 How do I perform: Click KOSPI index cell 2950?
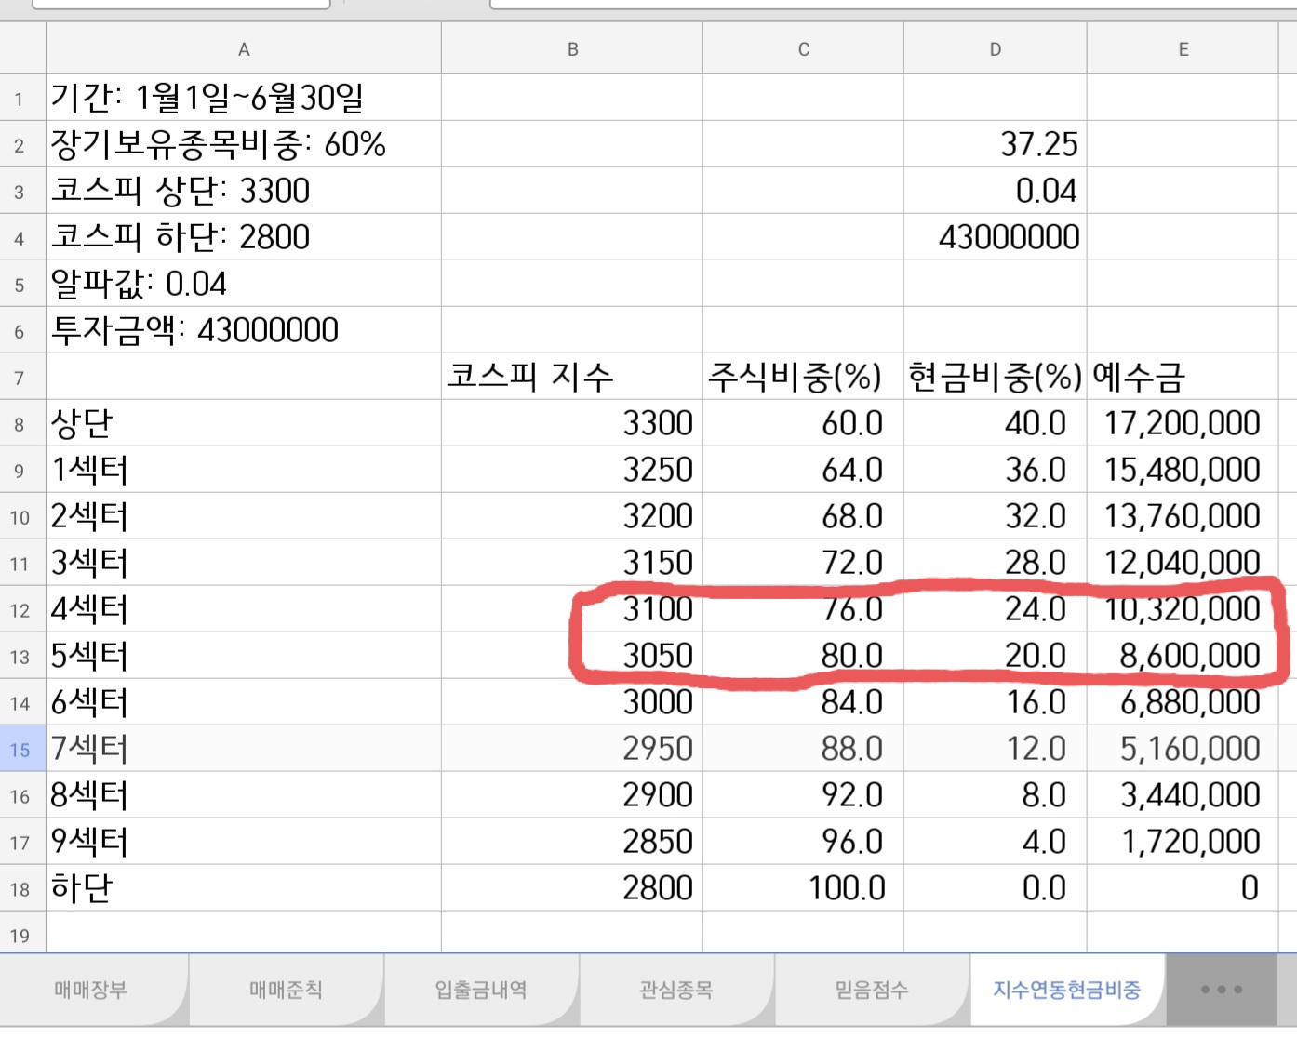pyautogui.click(x=572, y=749)
